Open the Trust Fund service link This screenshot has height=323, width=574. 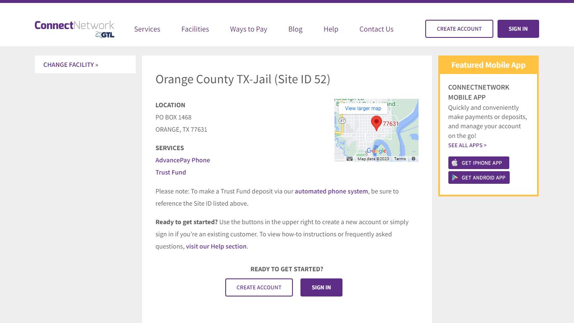coord(171,172)
